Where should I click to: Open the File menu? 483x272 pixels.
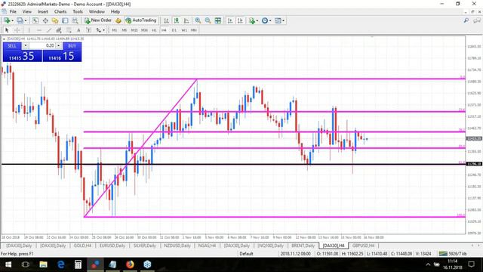pyautogui.click(x=13, y=11)
